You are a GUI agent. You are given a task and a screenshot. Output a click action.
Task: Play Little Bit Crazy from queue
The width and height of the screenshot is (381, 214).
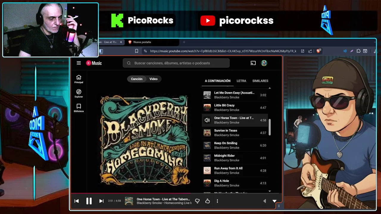point(235,108)
